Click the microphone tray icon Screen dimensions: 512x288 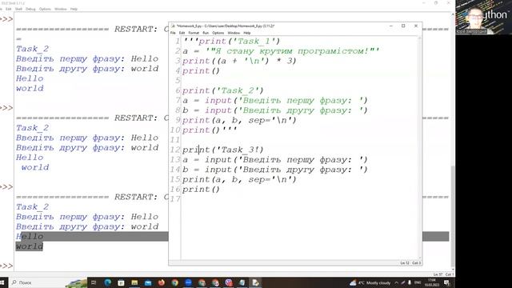pos(410,282)
